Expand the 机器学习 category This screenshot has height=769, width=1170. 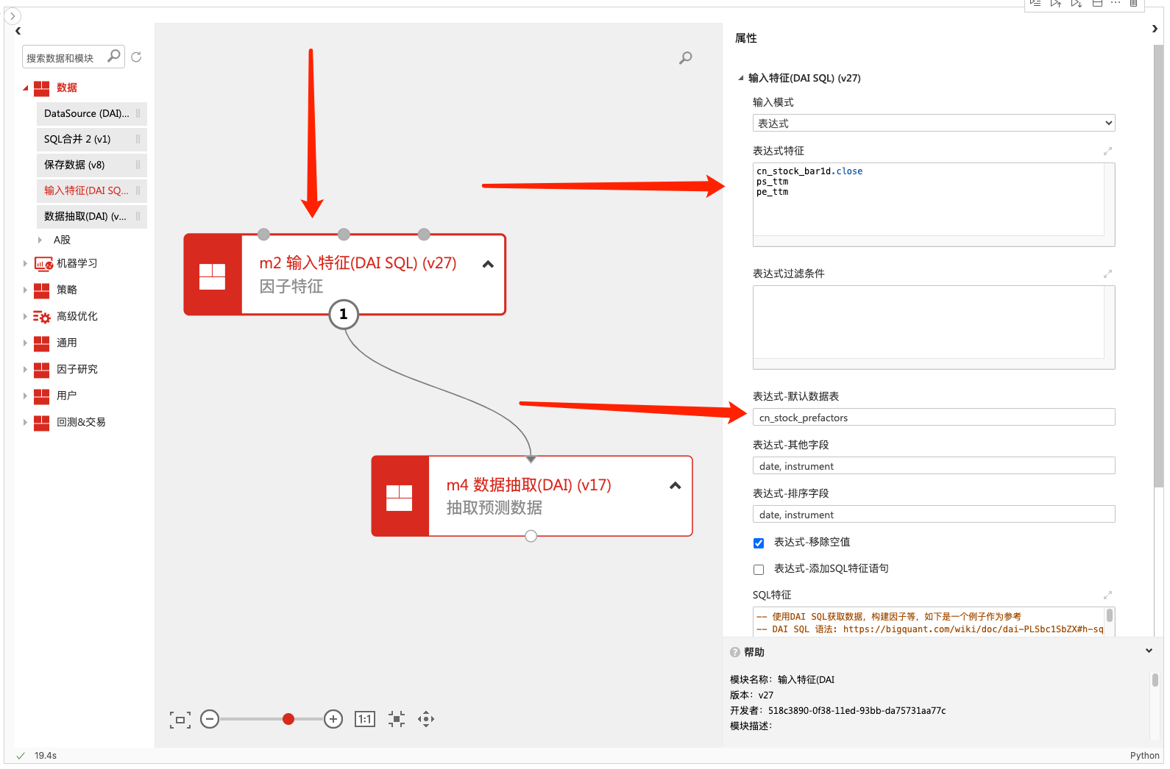[x=25, y=263]
